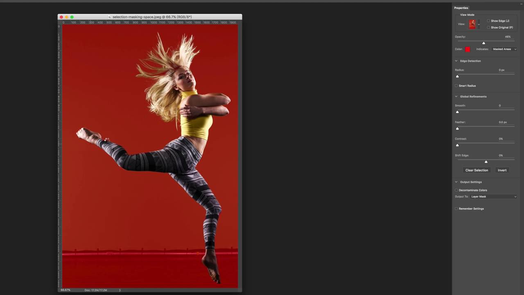
Task: Open the View mode dropdown arrow
Action: (479, 25)
